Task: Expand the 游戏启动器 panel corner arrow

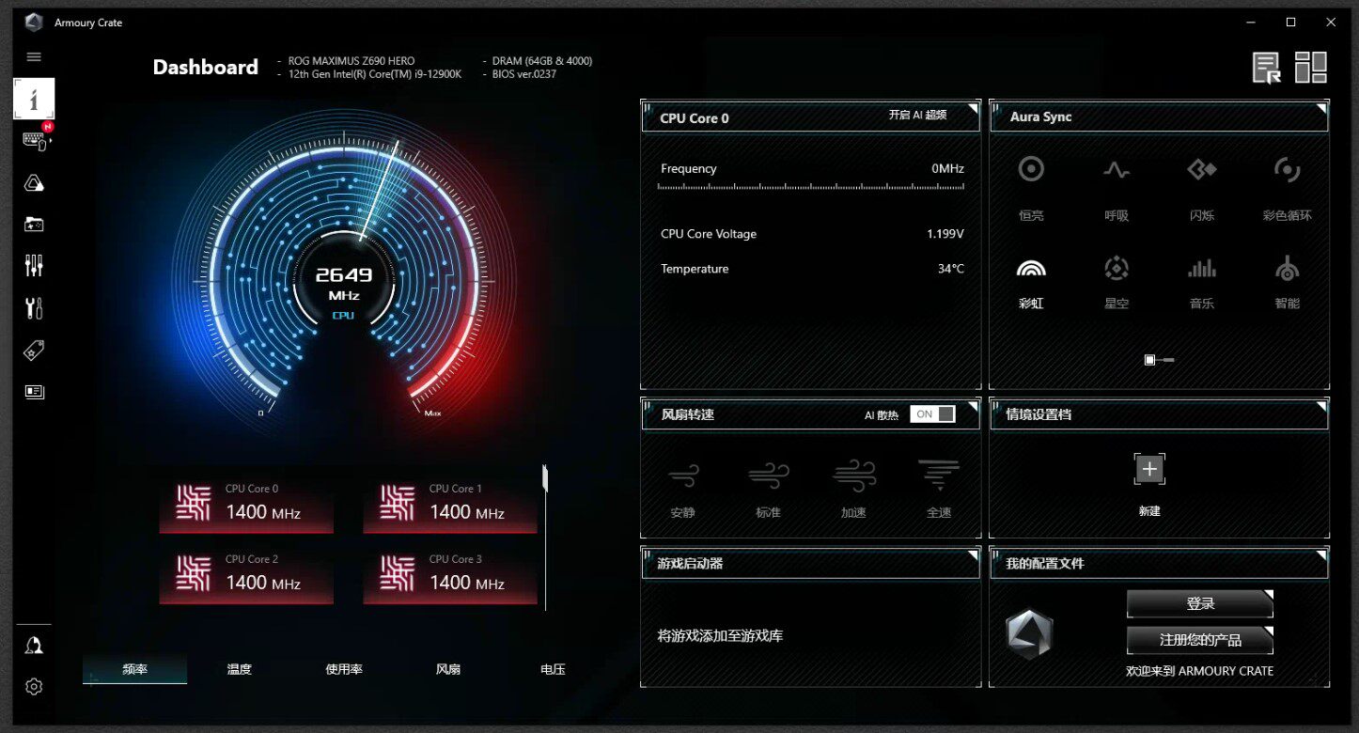Action: (972, 555)
